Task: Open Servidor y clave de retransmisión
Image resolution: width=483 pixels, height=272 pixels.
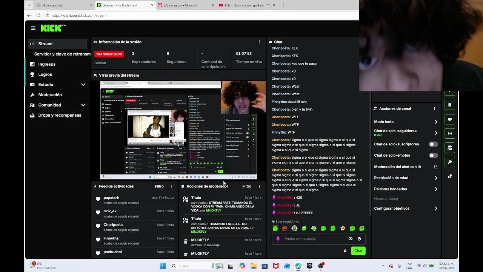Action: coord(62,54)
